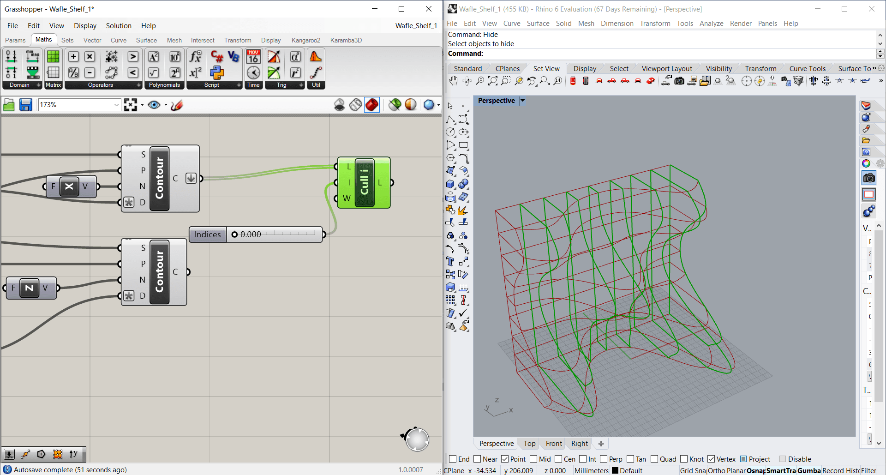Enable the End osnap checkbox

(453, 459)
